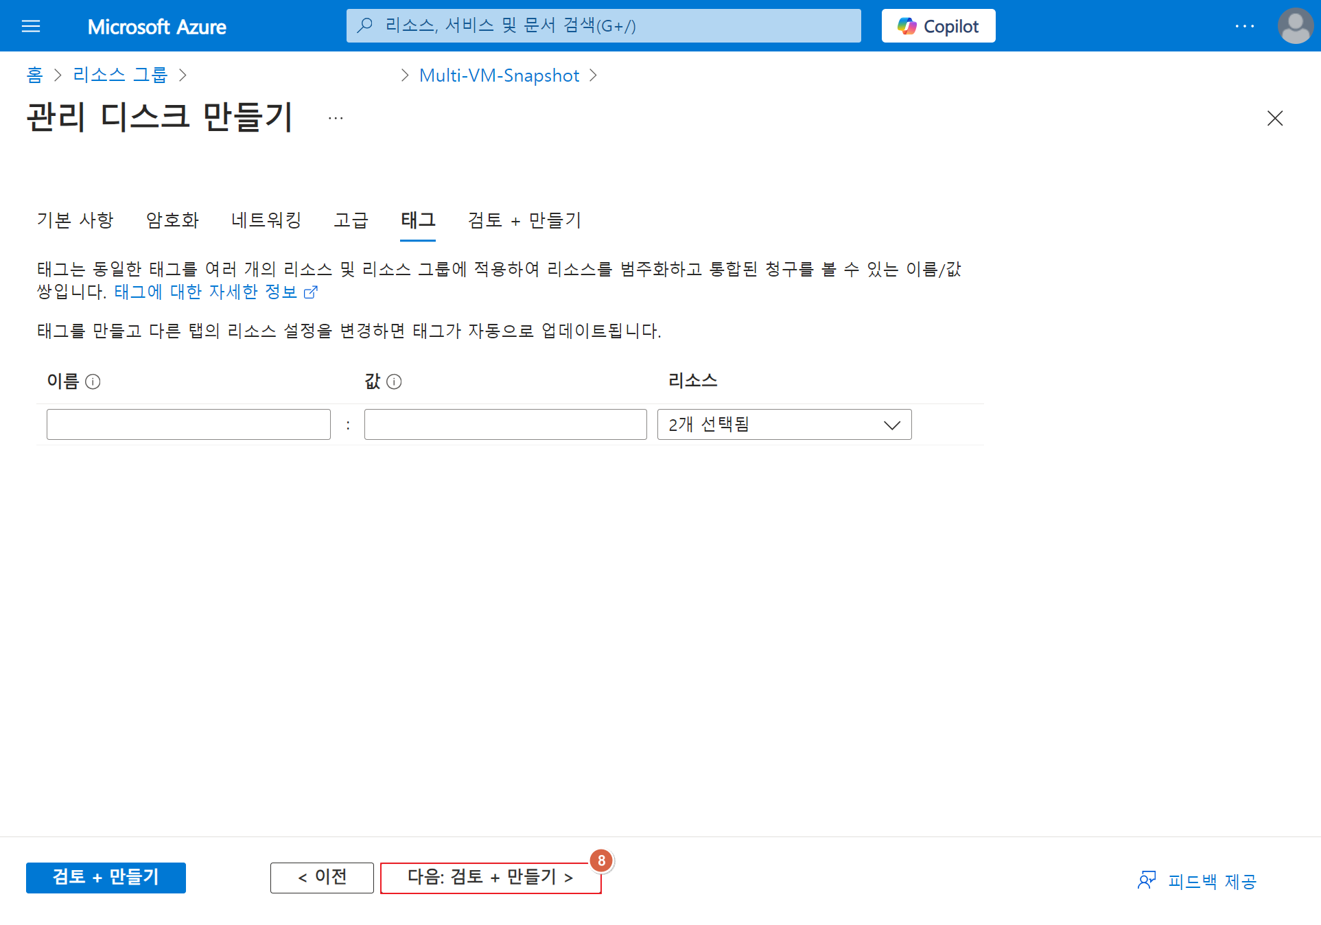The height and width of the screenshot is (925, 1321).
Task: Switch to the 기본 사항 tab
Action: pyautogui.click(x=75, y=220)
